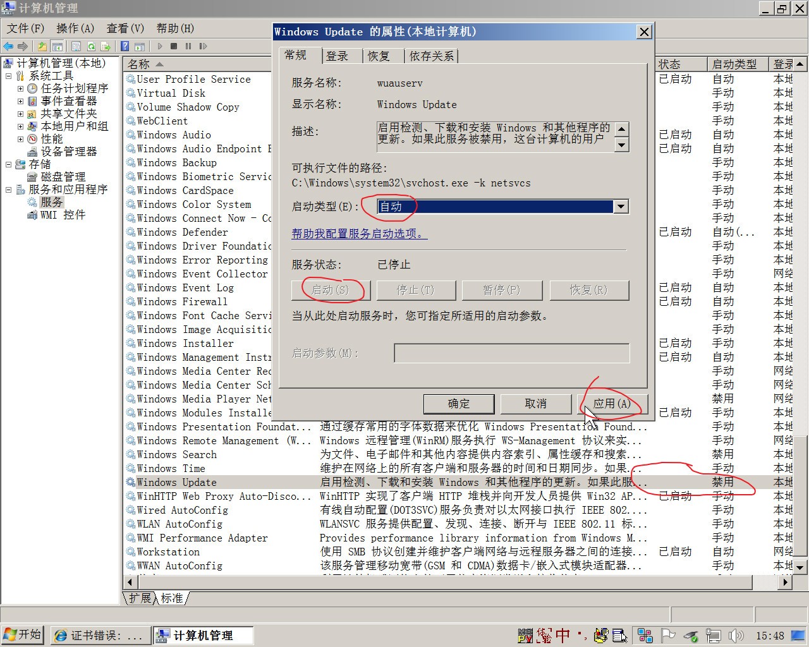809x647 pixels.
Task: Toggle the show/hide action pane icon
Action: (x=140, y=46)
